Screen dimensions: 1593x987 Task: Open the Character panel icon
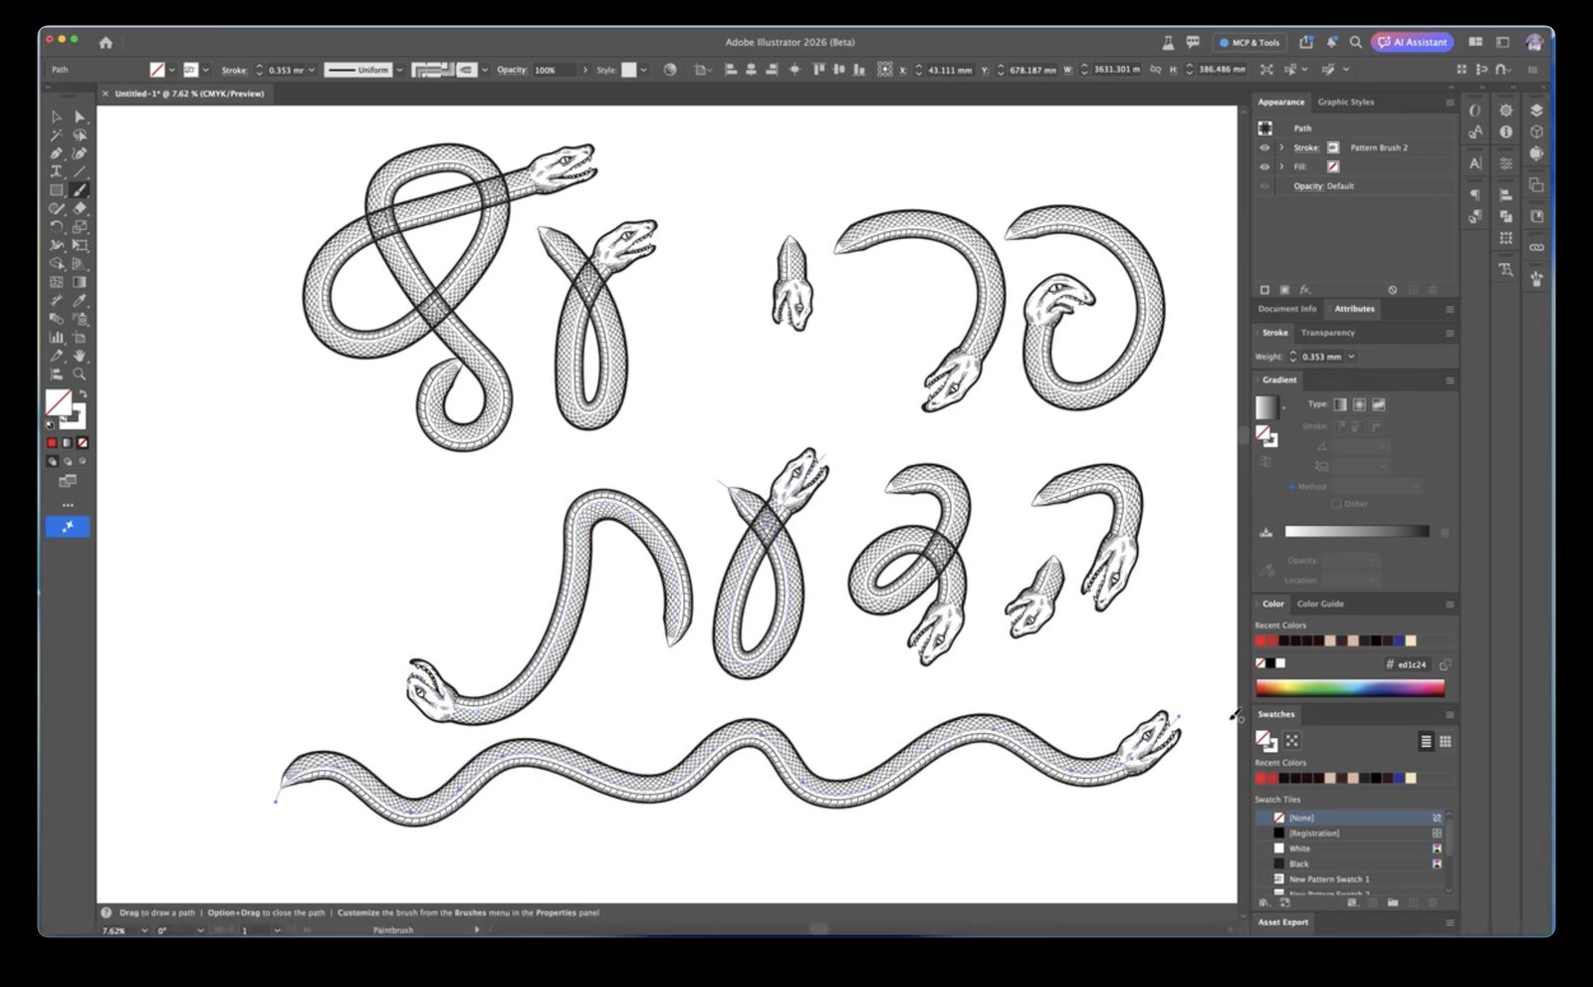1475,163
